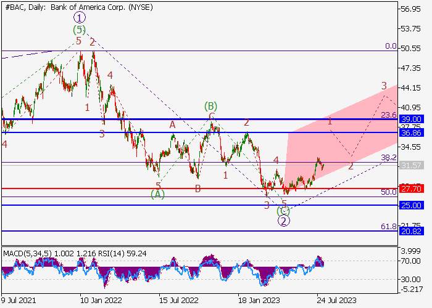Click the -5.217 MACD axis value
The image size is (432, 308).
point(410,290)
